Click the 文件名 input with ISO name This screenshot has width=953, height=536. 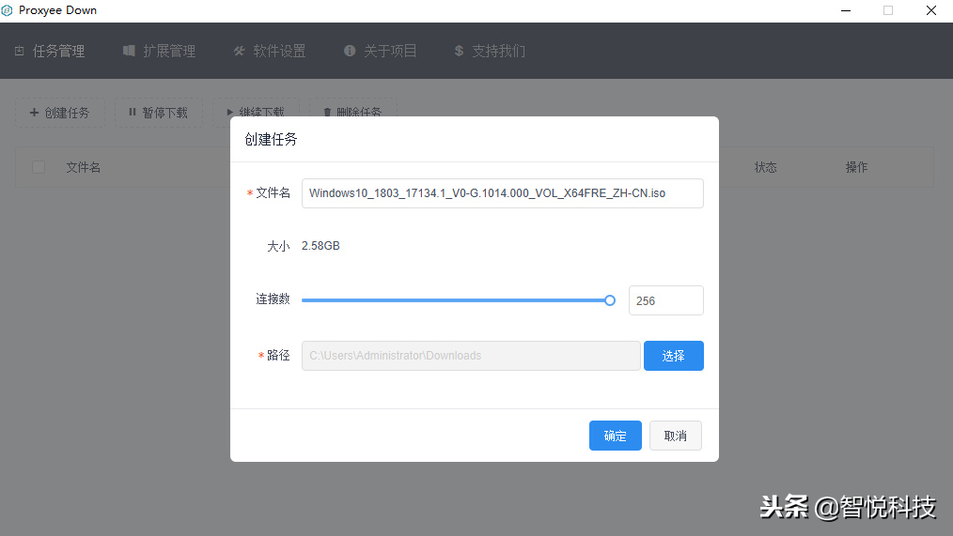click(x=502, y=193)
